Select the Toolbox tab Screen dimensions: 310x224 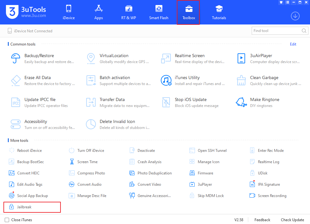(x=189, y=12)
